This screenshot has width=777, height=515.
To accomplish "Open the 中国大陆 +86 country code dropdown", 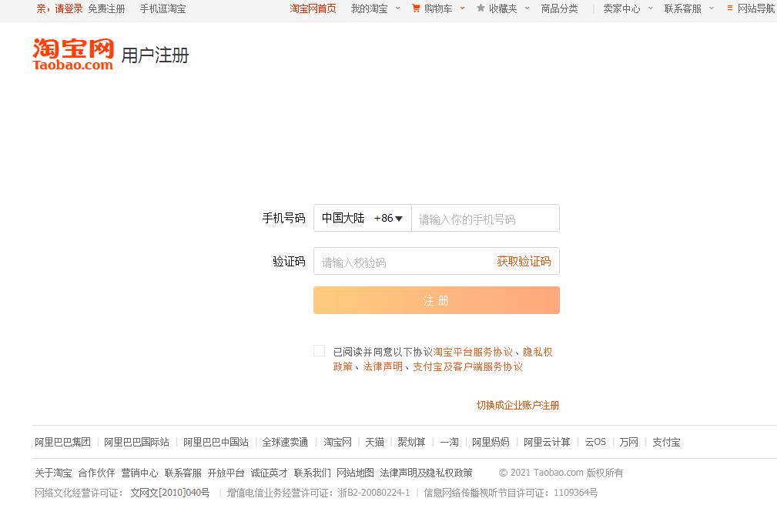I will (x=362, y=218).
